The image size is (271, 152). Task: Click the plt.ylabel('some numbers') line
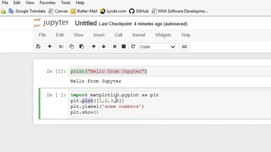pyautogui.click(x=107, y=106)
